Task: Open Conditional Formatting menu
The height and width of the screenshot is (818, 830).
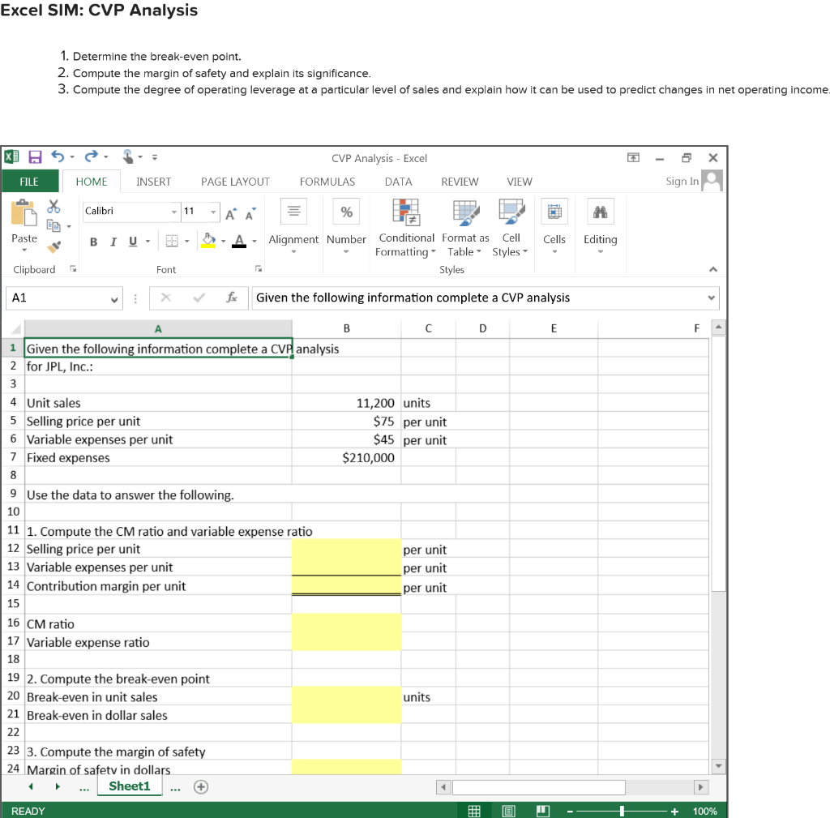Action: (405, 228)
